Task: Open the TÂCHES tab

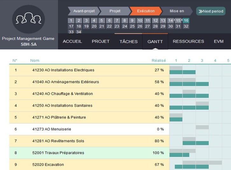Action: tap(129, 41)
